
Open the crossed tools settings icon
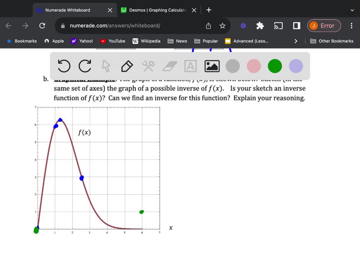(148, 66)
